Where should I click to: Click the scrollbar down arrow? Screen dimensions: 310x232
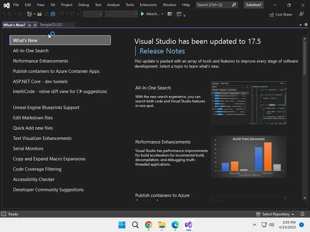(305, 198)
